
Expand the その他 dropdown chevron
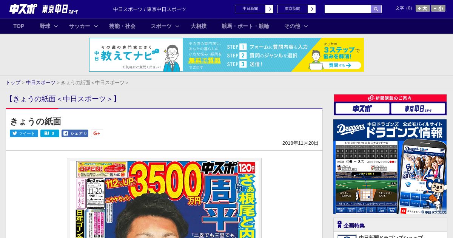[306, 26]
